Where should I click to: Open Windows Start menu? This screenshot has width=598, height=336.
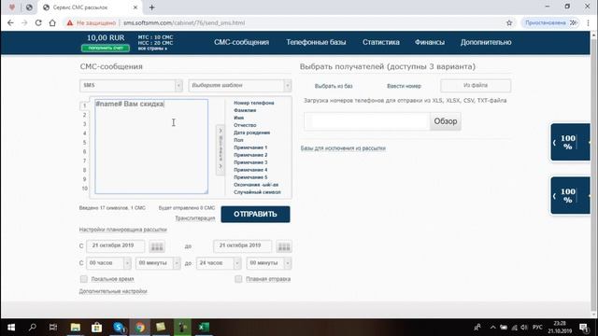11,328
